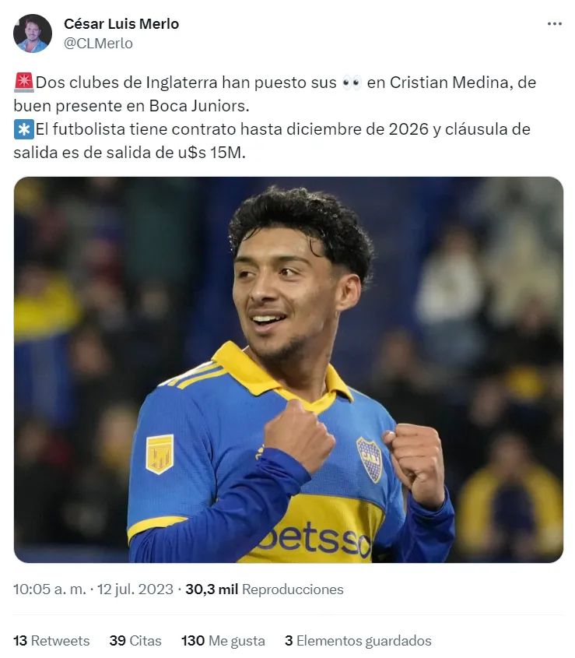This screenshot has height=658, width=575.
Task: View the 39 Citas quotes list
Action: tap(135, 640)
